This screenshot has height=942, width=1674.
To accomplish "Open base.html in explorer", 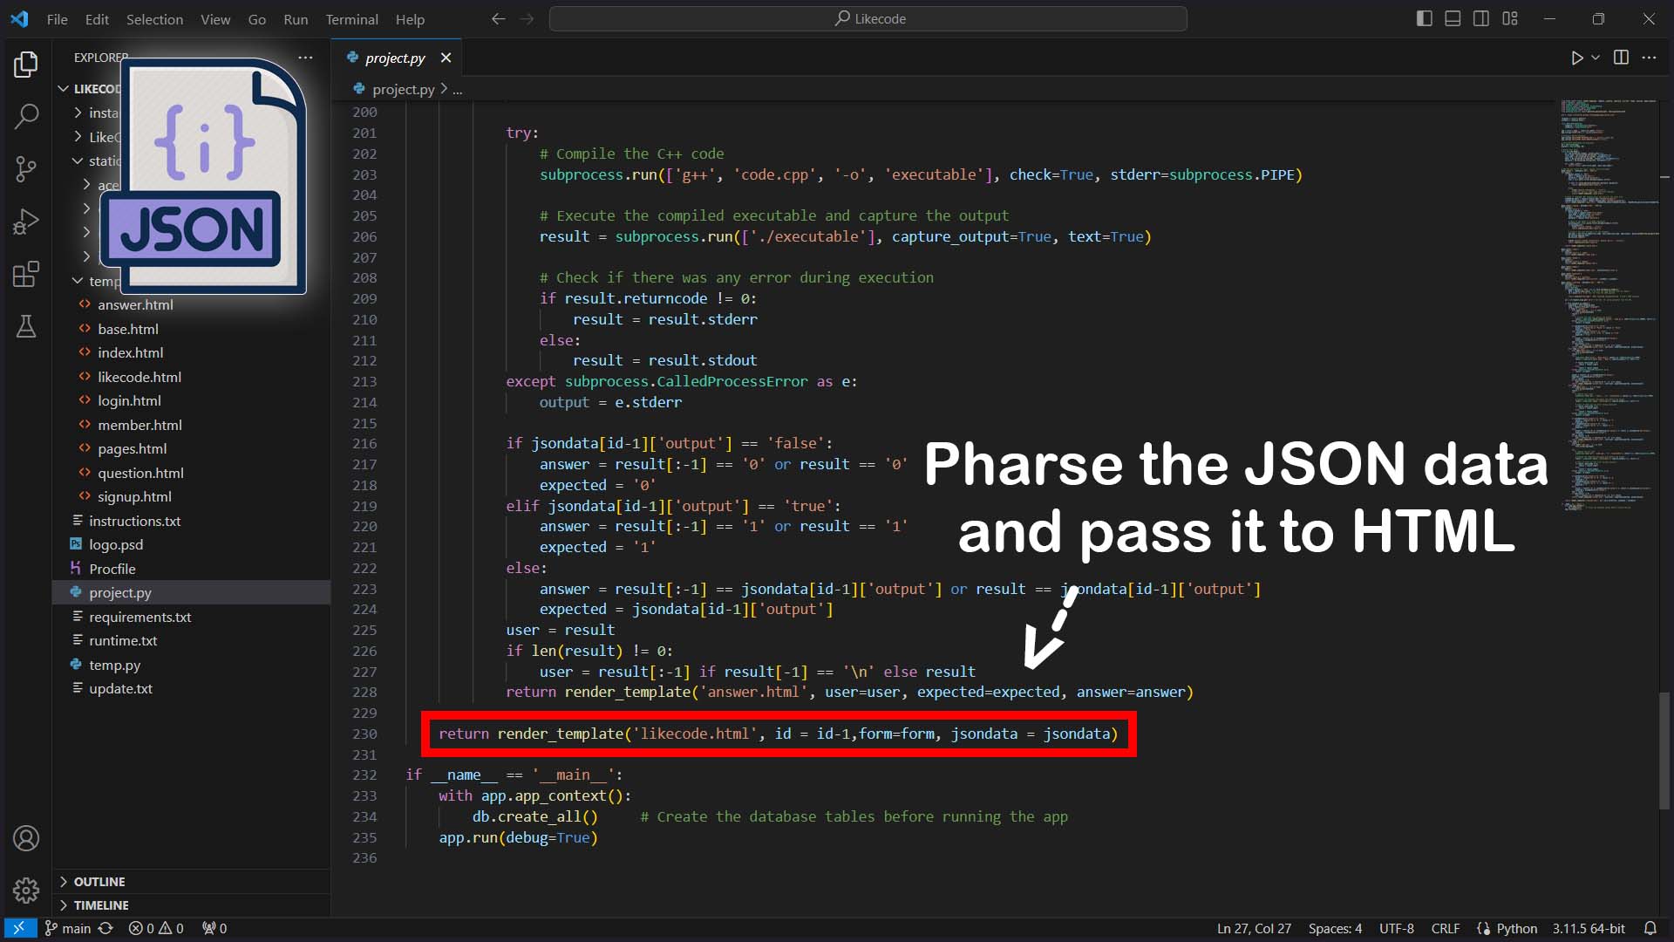I will pos(128,329).
